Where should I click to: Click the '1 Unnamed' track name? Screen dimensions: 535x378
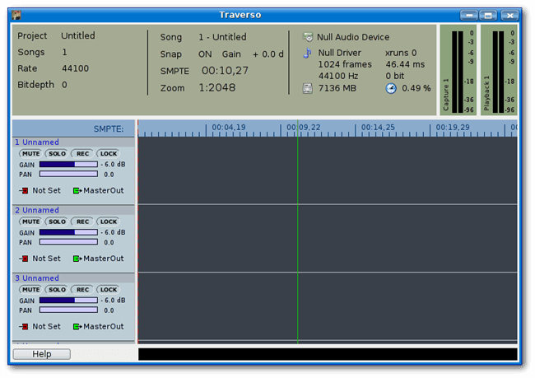point(37,142)
